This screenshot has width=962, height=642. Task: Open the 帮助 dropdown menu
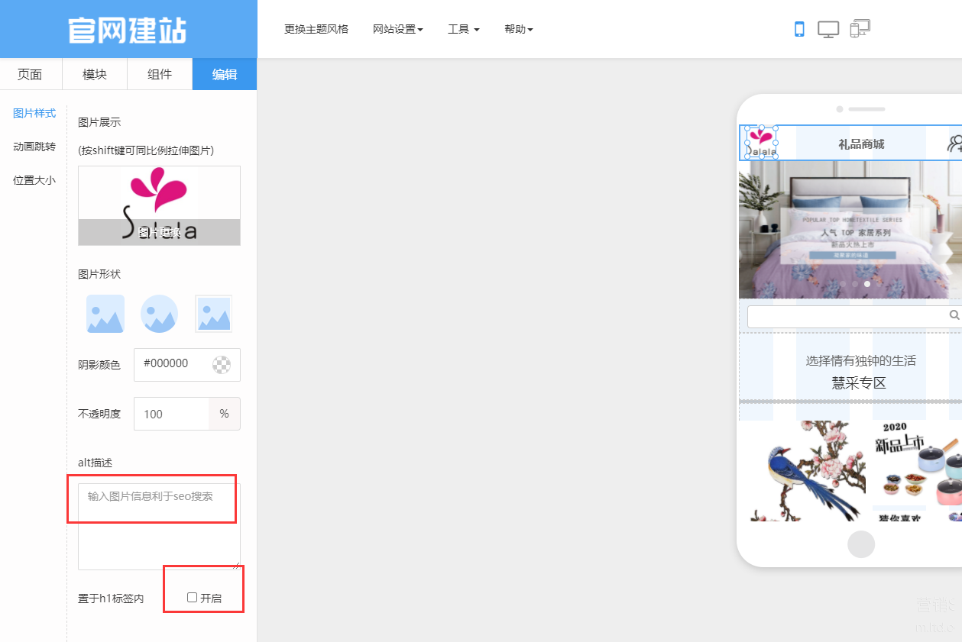click(518, 29)
